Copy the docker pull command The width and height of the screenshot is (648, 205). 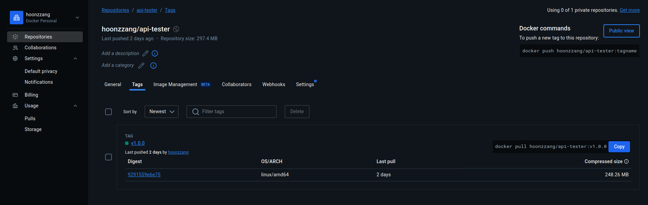619,147
